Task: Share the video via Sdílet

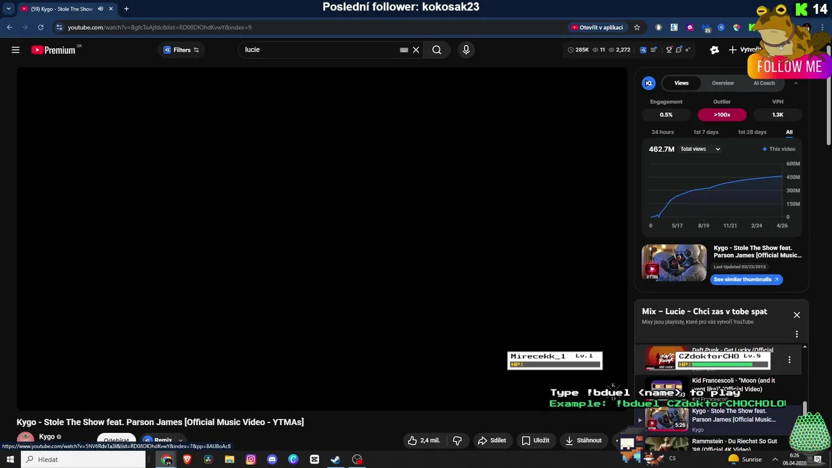Action: click(x=491, y=441)
